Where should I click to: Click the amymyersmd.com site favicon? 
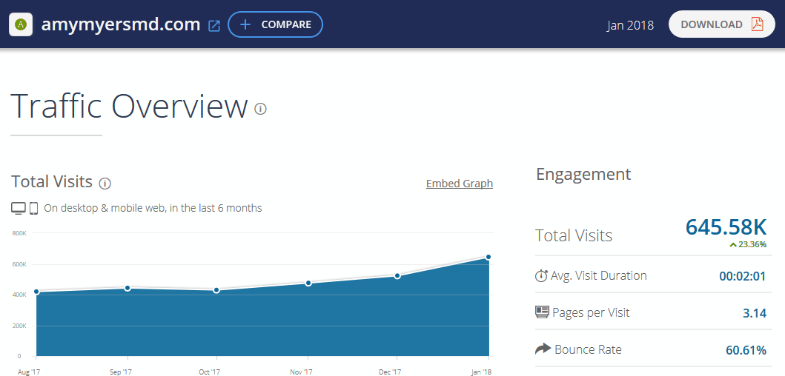tap(21, 24)
